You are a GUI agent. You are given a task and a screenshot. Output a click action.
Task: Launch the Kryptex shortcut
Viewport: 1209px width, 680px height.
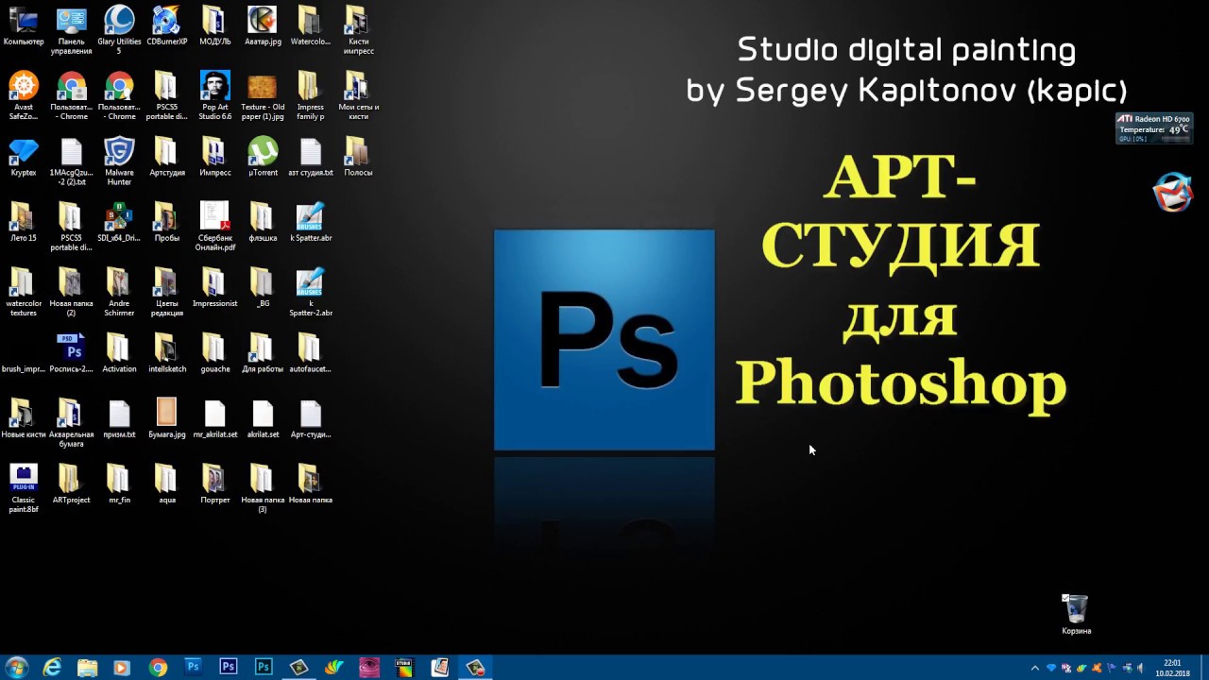coord(24,157)
